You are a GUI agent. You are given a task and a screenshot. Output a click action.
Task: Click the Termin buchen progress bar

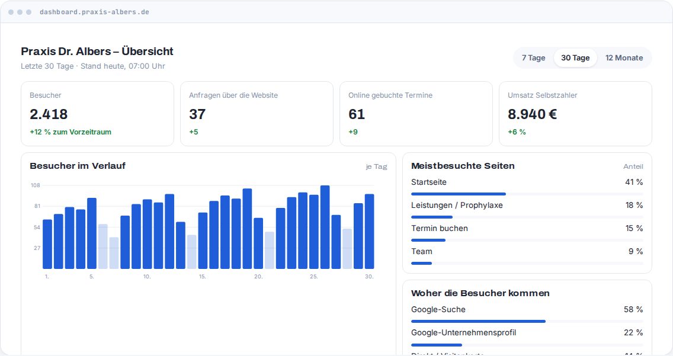527,240
